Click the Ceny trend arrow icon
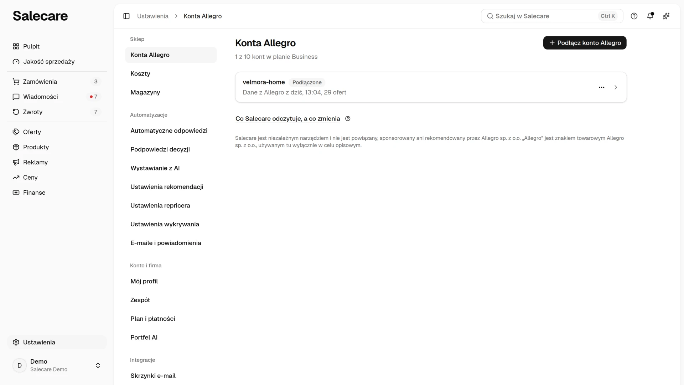684x385 pixels. coord(16,178)
